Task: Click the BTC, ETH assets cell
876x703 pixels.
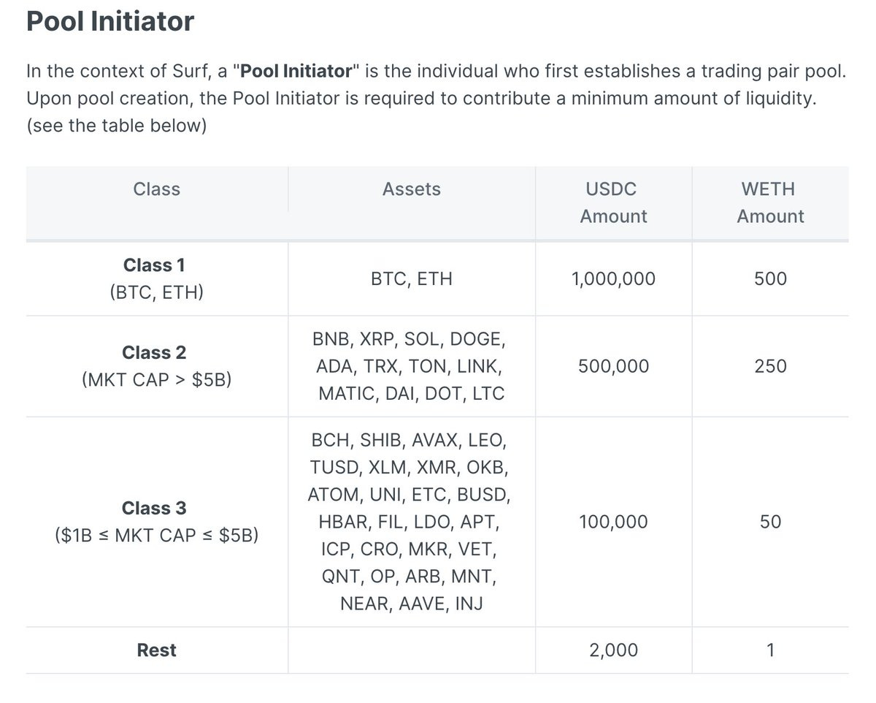Action: 412,279
